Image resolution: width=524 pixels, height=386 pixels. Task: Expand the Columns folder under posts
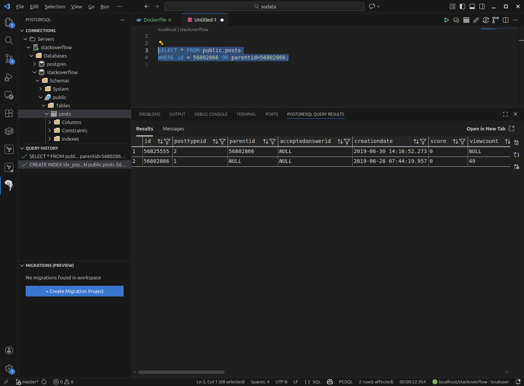50,122
